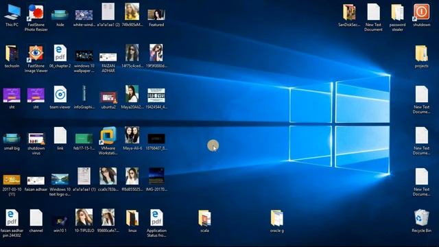Select Windows 10 test logo image

[x=60, y=180]
